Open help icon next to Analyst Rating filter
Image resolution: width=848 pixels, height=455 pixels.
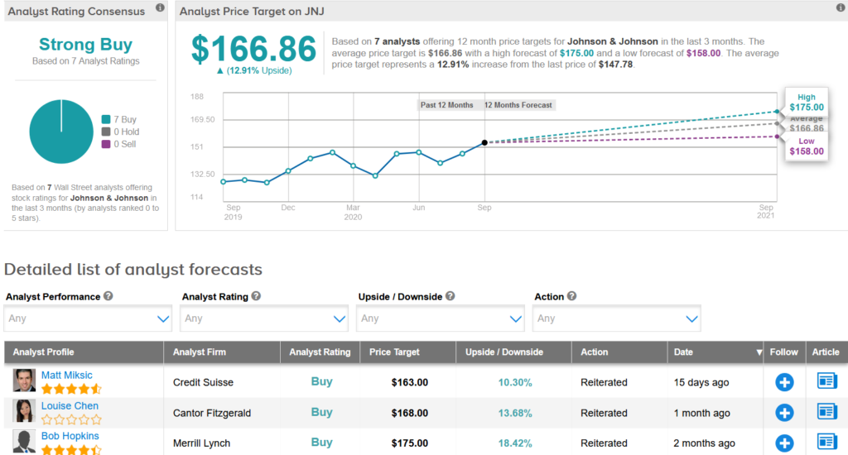[257, 296]
